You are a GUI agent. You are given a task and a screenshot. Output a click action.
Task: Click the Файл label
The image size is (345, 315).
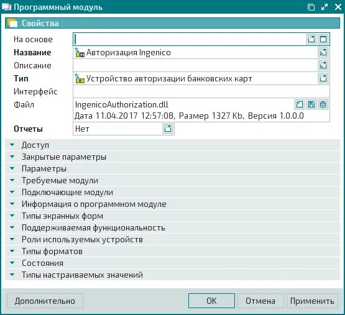pyautogui.click(x=24, y=104)
